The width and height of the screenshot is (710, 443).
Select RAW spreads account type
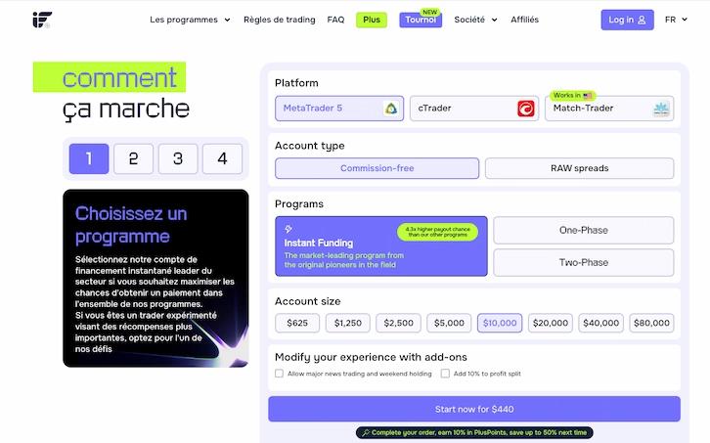[579, 168]
